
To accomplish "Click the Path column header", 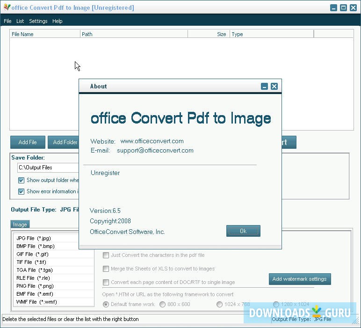I will tap(134, 34).
